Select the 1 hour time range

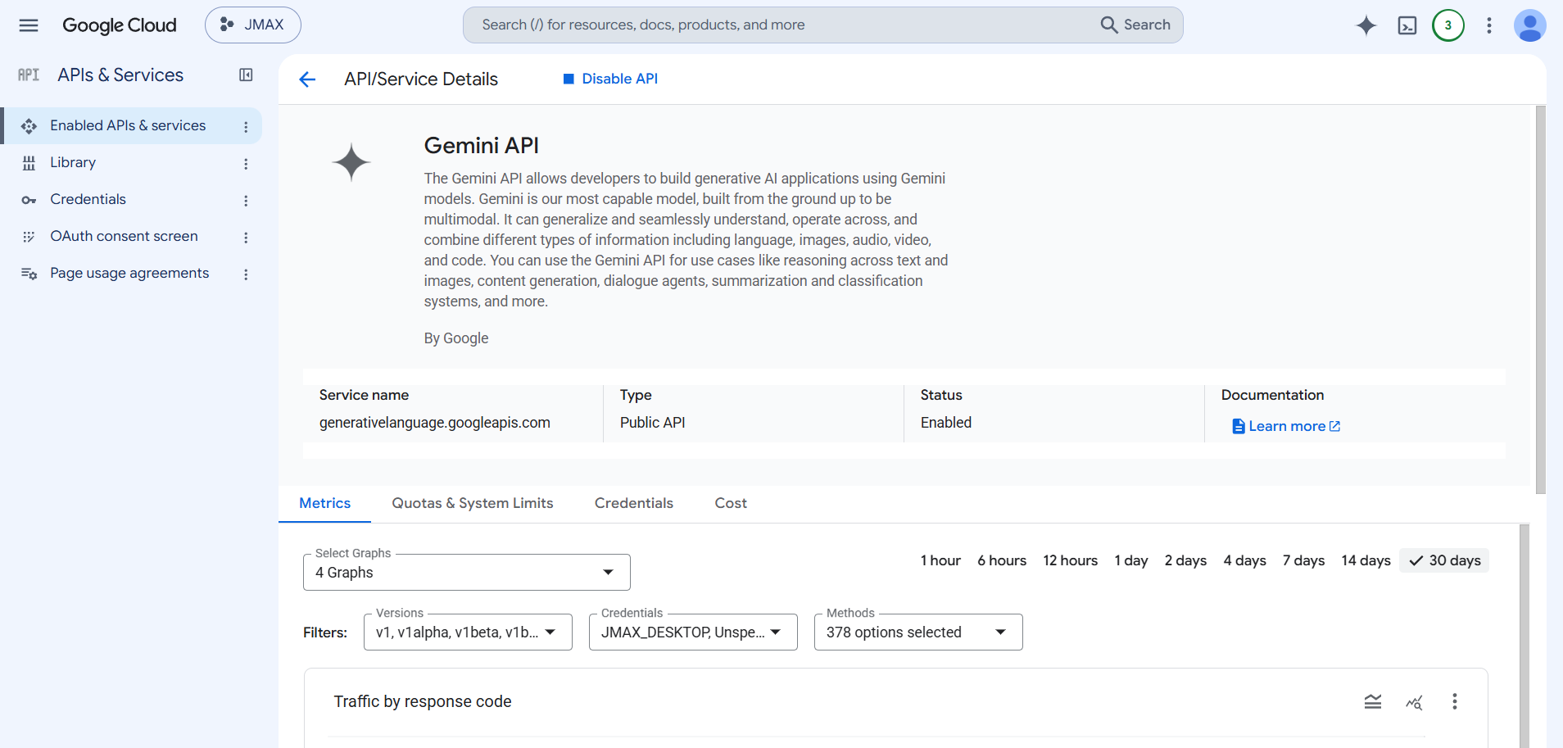940,560
